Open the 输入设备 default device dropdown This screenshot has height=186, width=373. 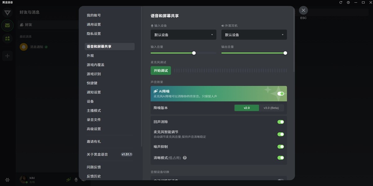[x=183, y=35]
